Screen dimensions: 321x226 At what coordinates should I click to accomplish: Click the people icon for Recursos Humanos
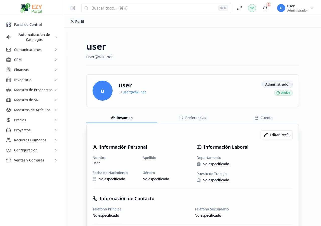9,140
